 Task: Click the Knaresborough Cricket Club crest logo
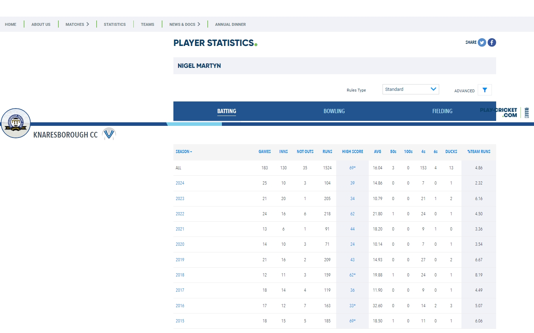click(16, 123)
